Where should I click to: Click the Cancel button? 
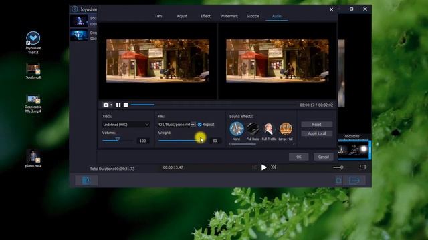click(x=323, y=157)
